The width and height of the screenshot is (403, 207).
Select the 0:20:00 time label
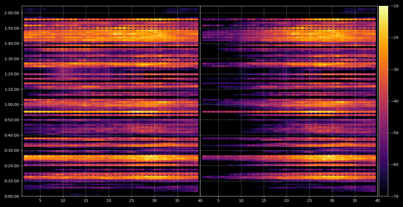click(x=12, y=166)
